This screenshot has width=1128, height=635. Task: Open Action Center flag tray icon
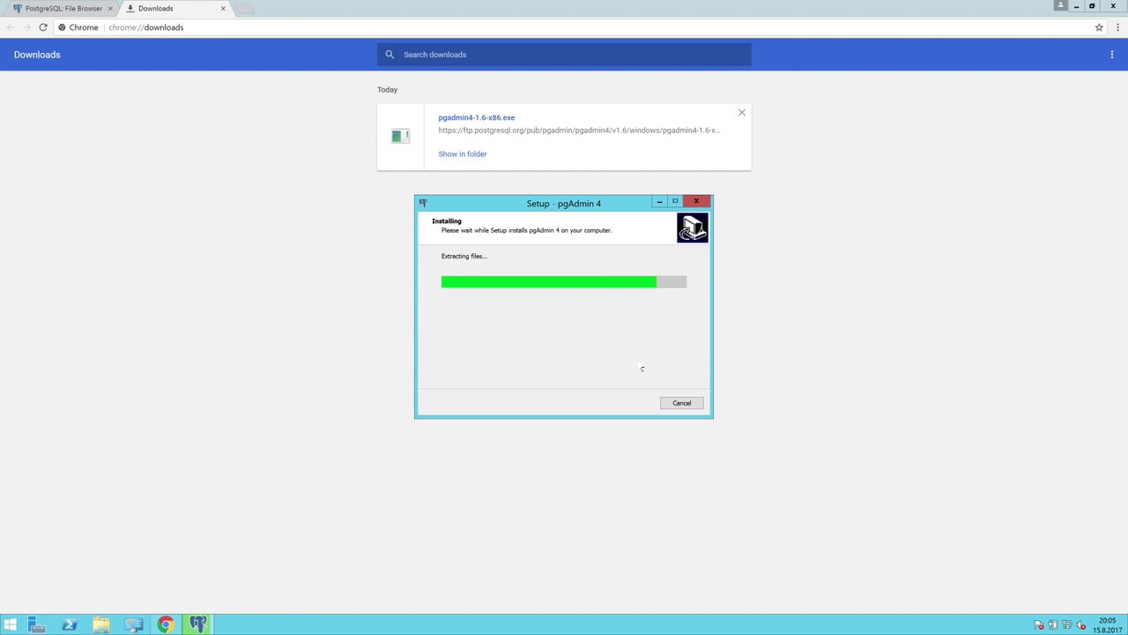1039,625
